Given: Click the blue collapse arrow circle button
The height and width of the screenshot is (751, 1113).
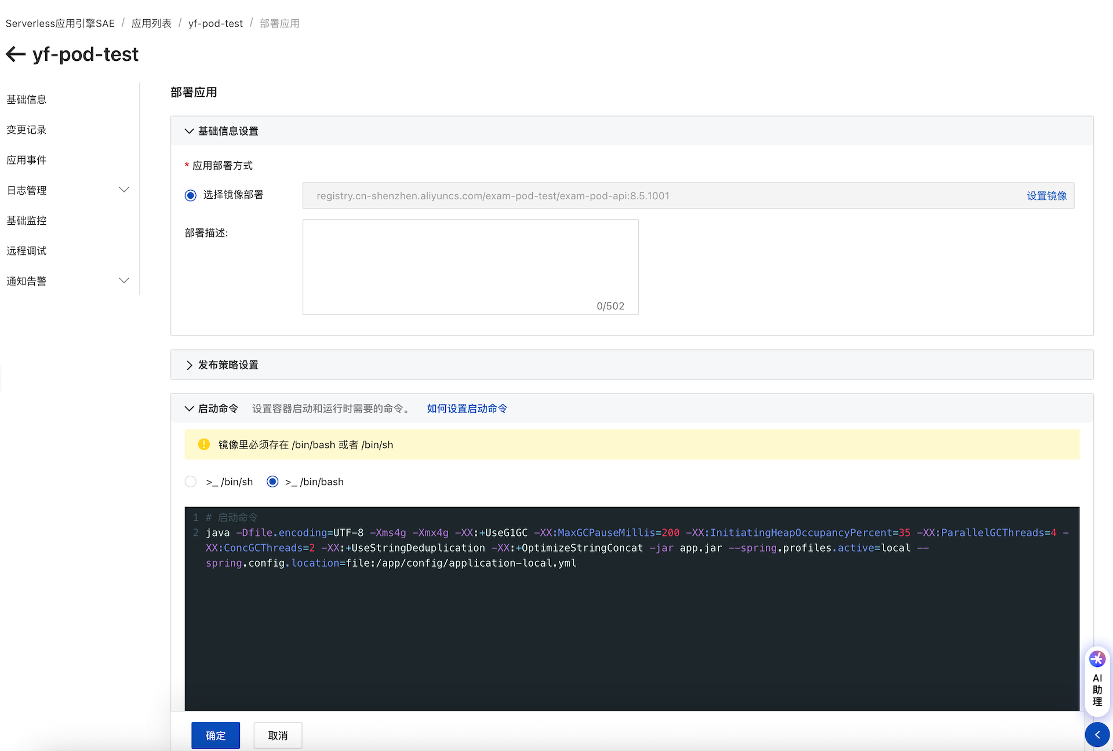Looking at the screenshot, I should point(1097,735).
